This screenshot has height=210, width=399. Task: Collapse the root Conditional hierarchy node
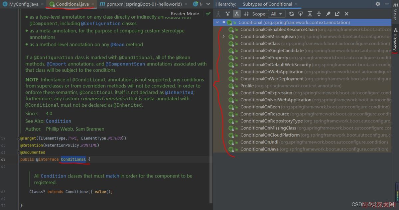click(x=217, y=22)
